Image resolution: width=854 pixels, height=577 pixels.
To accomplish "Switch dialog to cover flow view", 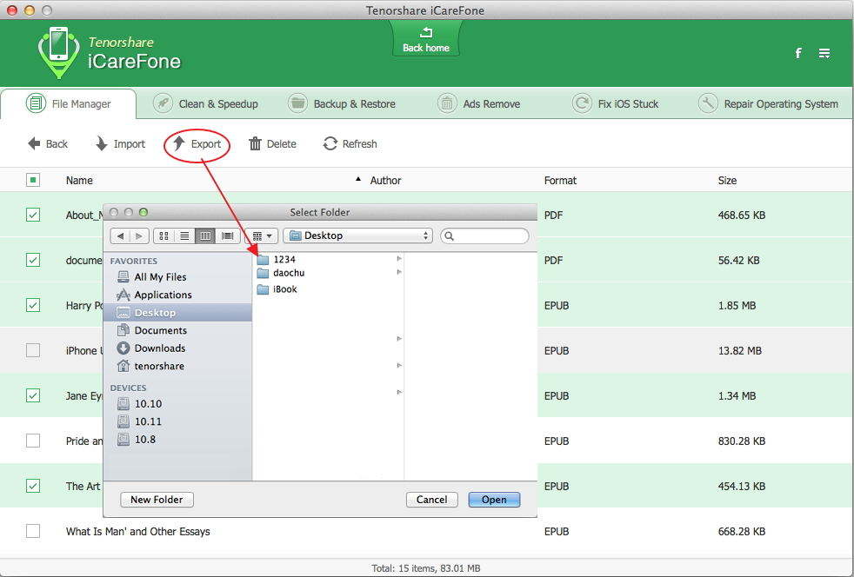I will [x=227, y=235].
